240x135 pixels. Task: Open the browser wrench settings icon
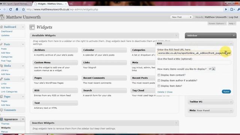point(238,9)
